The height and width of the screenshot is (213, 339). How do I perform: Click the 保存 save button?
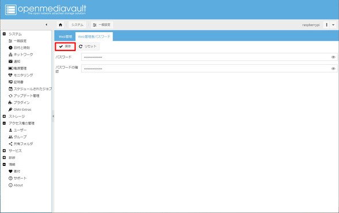[65, 47]
